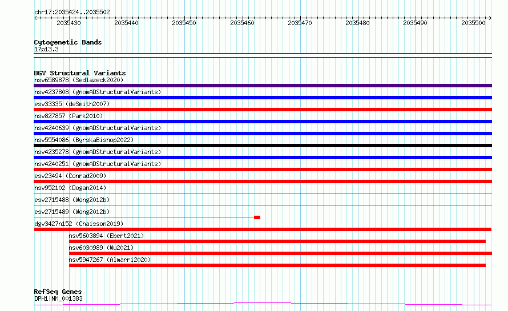Select the black nsv5554086 variant bar
508x311 pixels.
[x=263, y=146]
